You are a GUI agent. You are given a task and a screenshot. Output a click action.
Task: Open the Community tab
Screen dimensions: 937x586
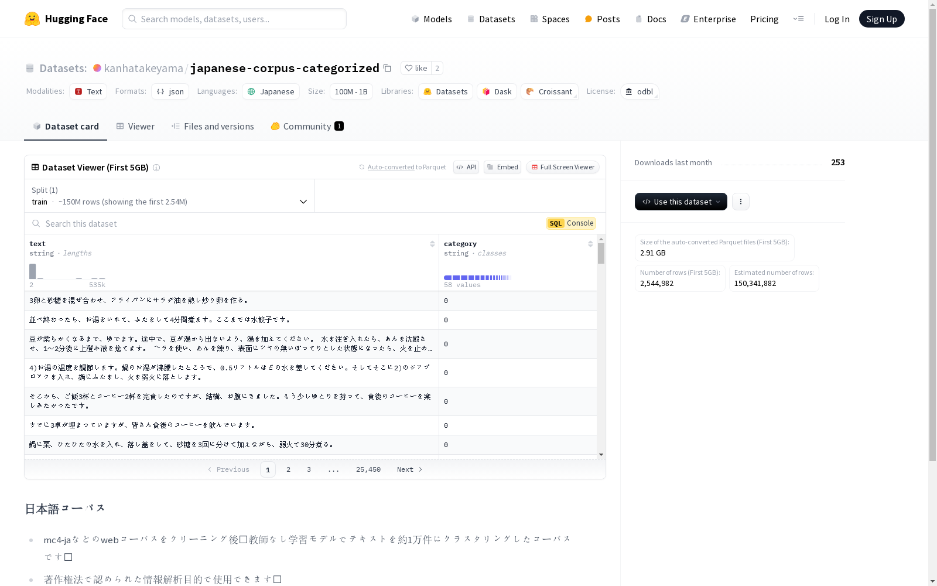point(307,127)
